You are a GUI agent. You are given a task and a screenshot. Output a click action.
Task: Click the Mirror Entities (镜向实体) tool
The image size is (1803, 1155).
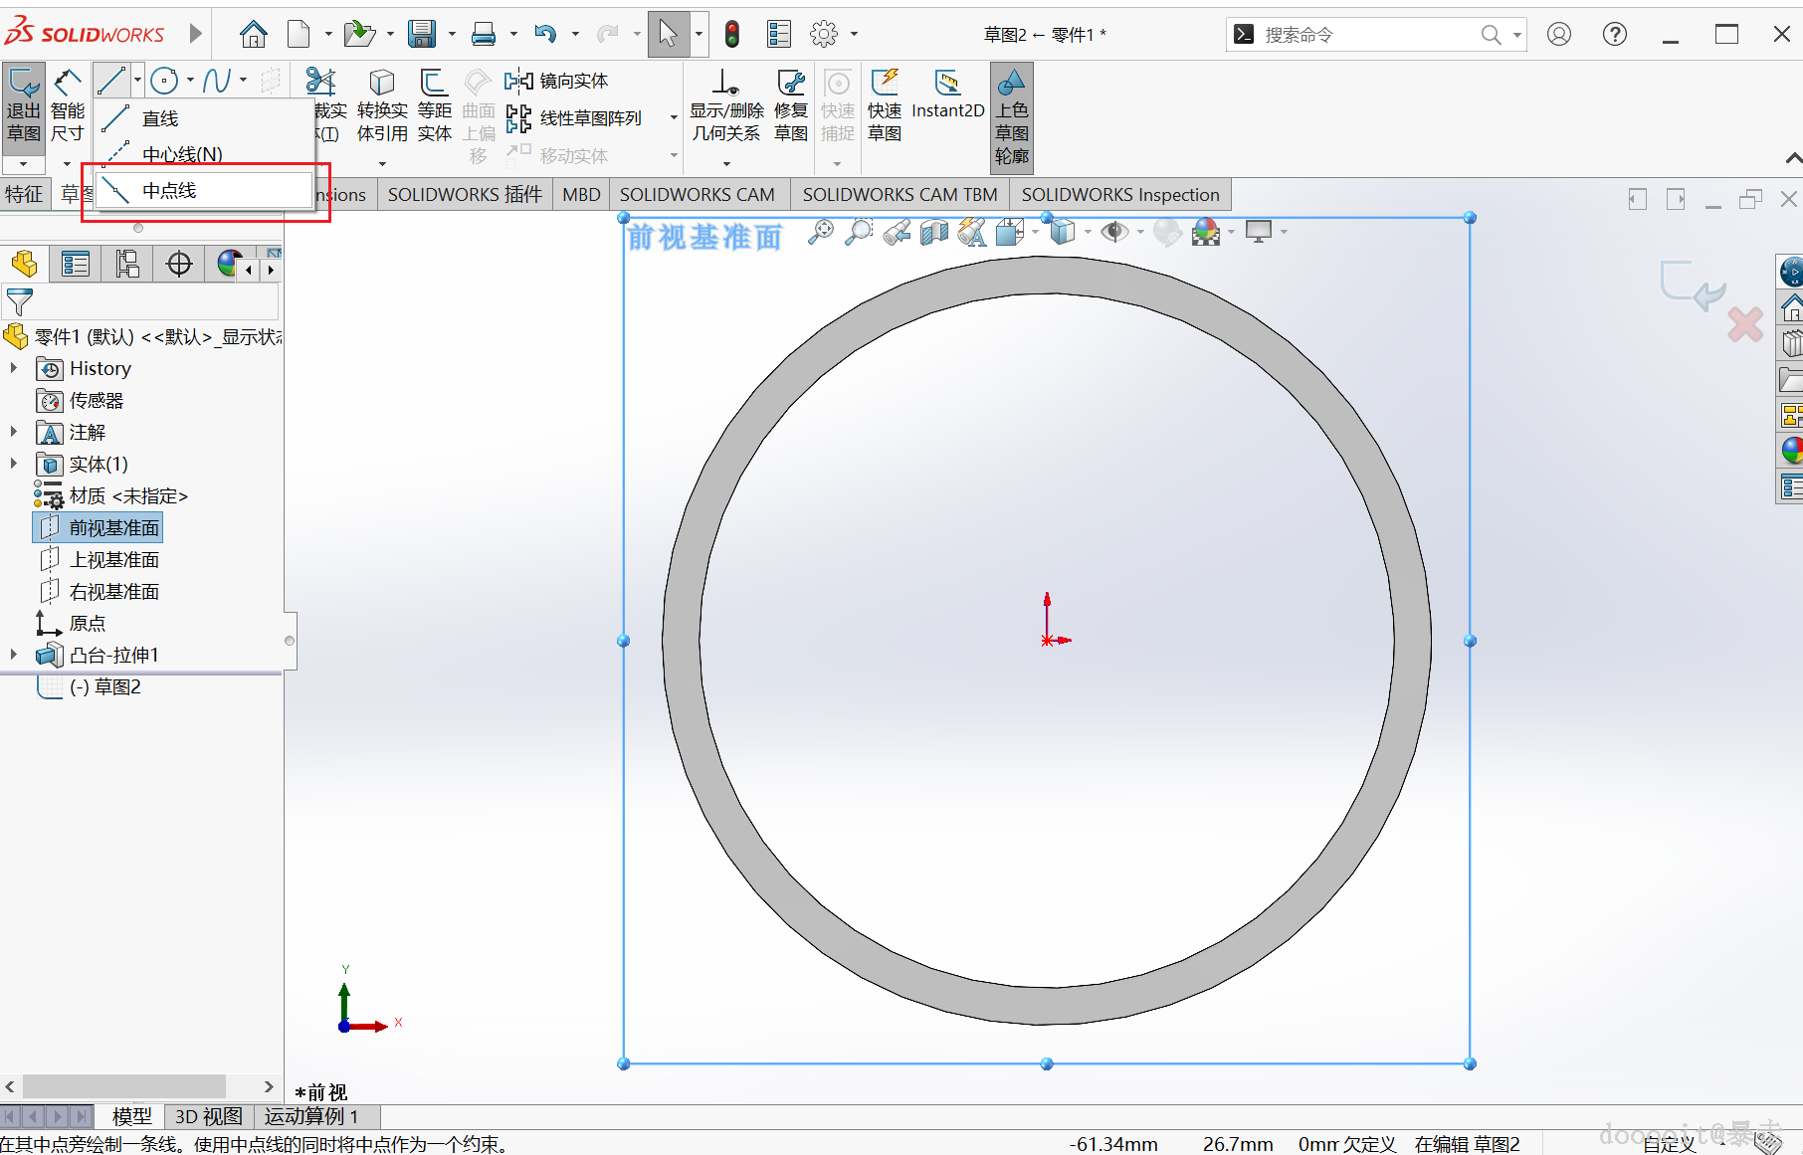557,81
